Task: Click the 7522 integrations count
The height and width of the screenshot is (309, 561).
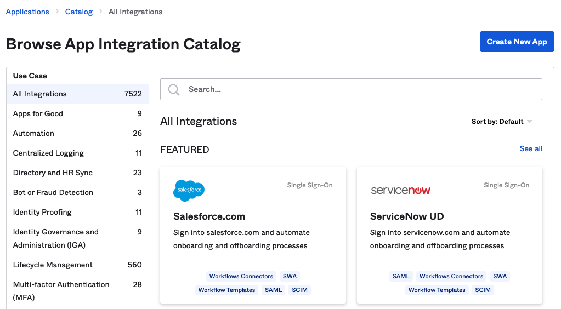Action: [133, 94]
